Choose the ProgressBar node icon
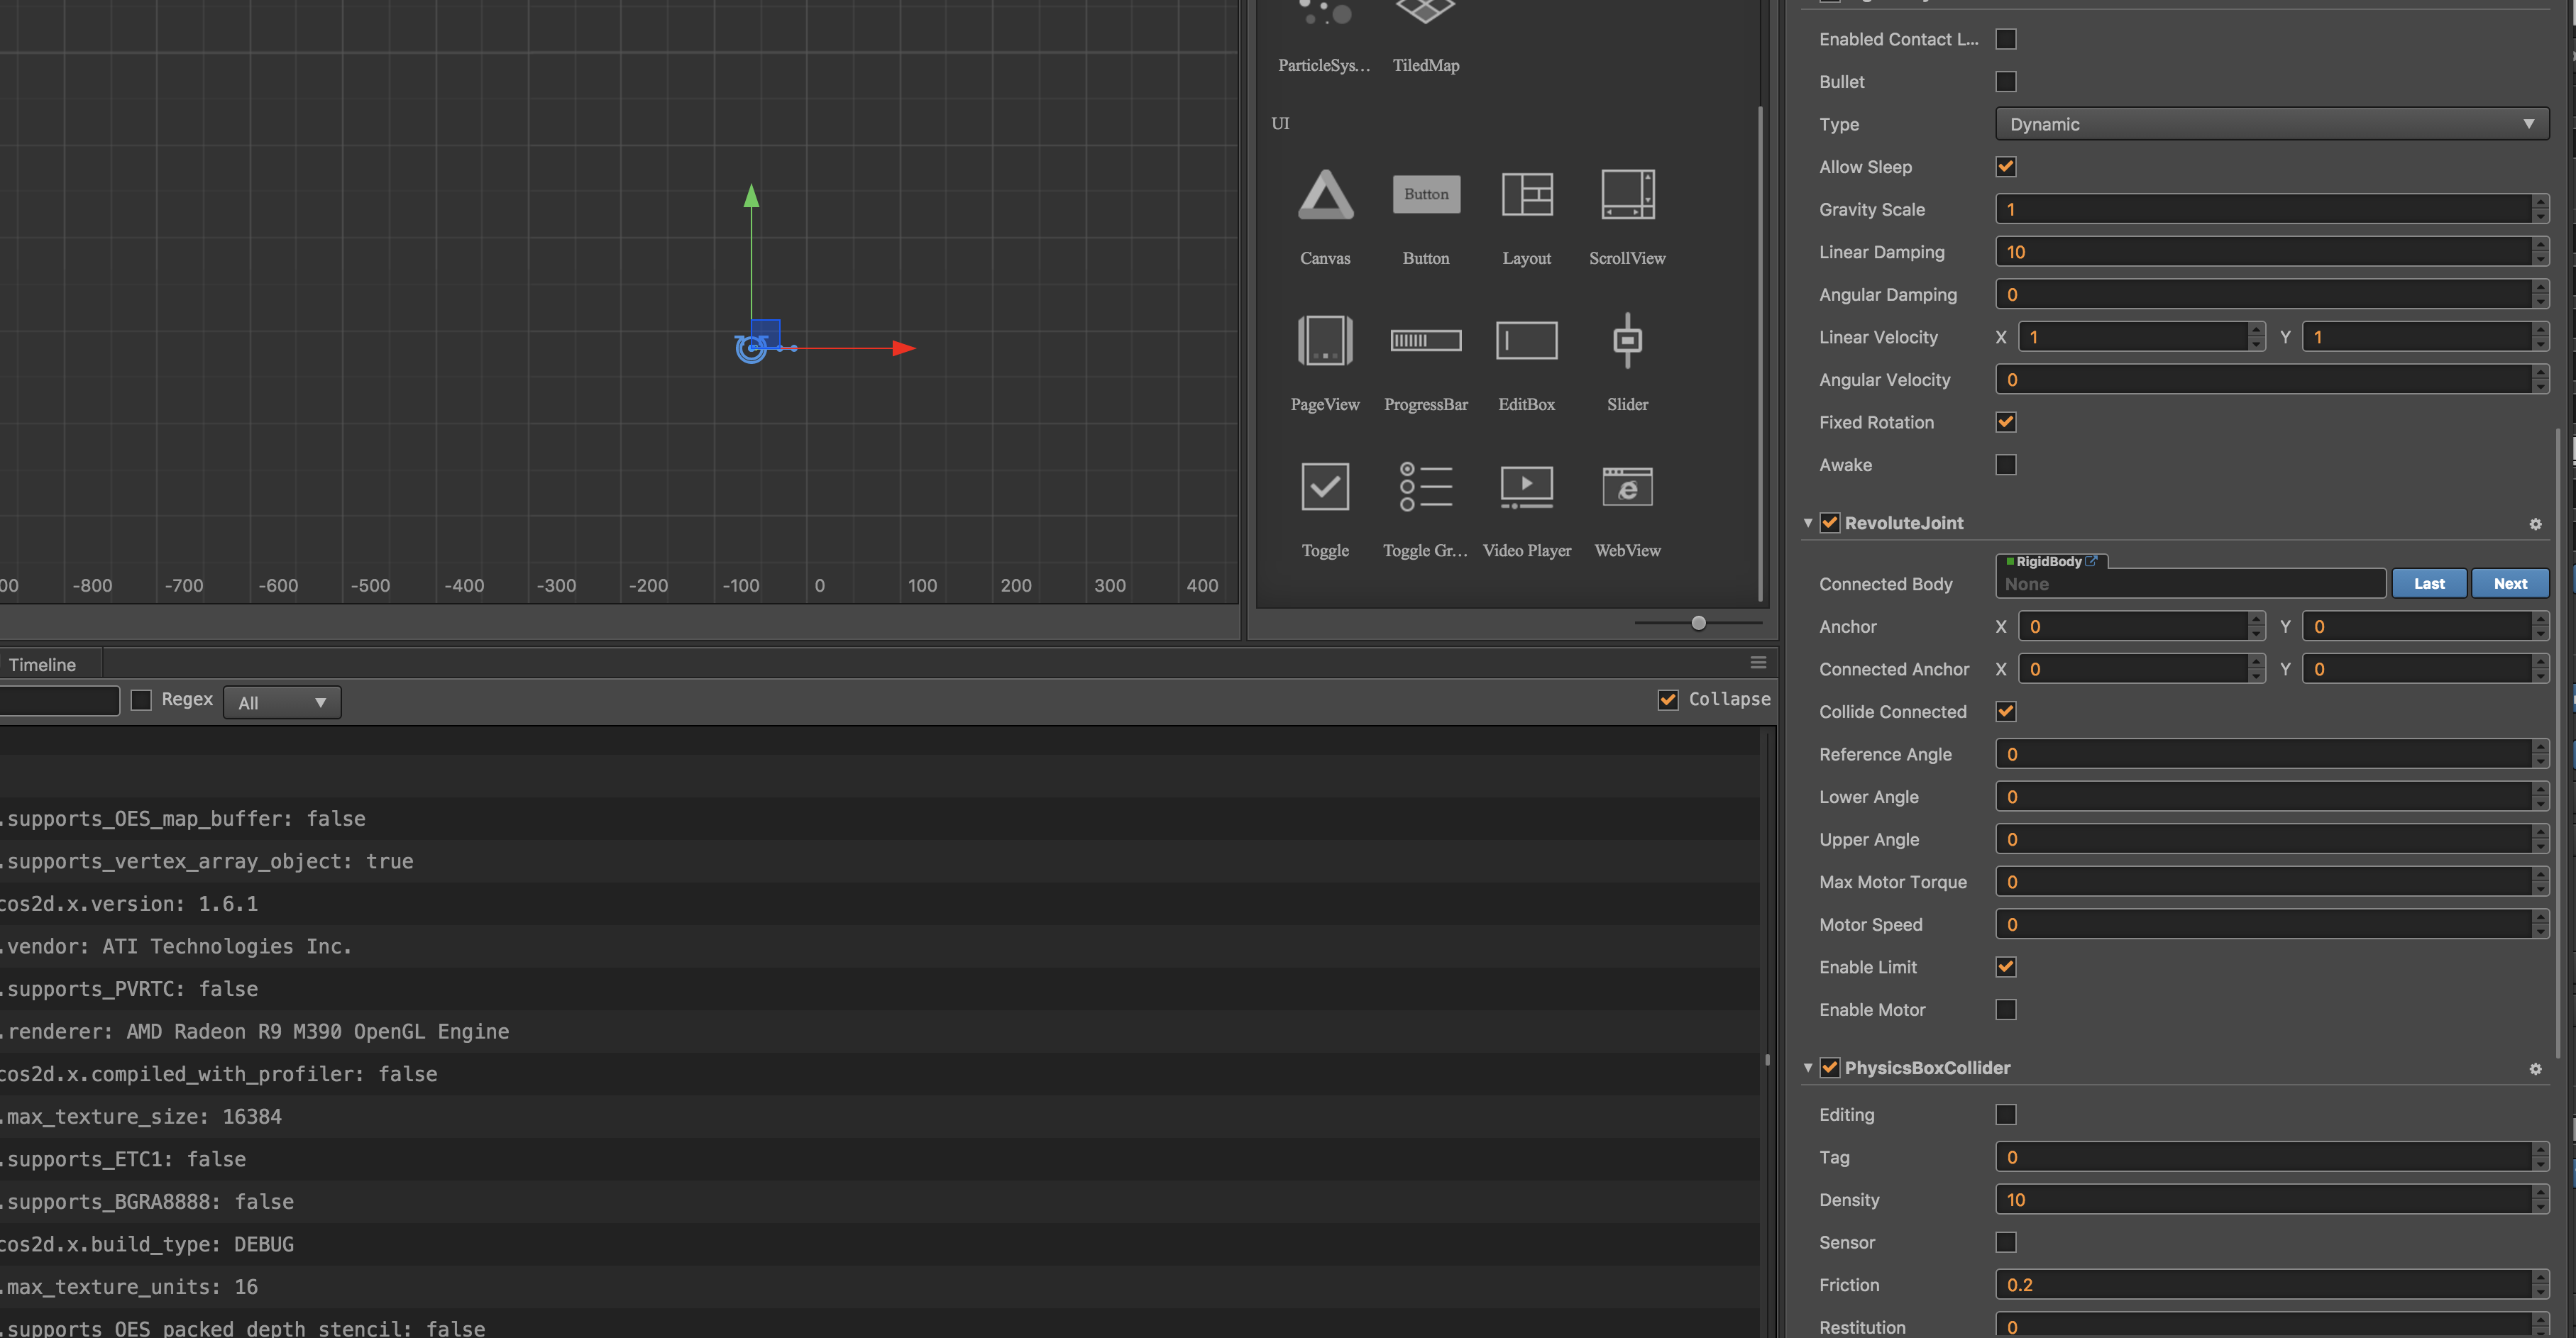Screen dimensions: 2576x1338 pyautogui.click(x=1425, y=341)
